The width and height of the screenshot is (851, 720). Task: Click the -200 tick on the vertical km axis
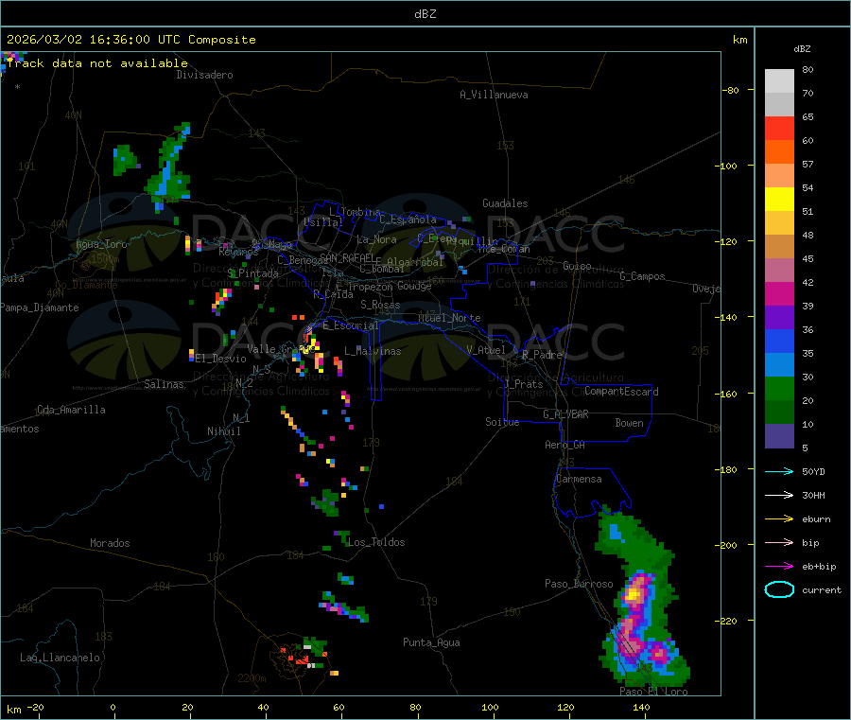pos(725,545)
